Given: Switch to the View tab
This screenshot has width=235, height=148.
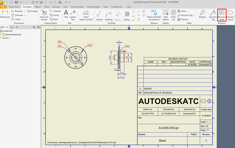Looking at the screenshot, I should coord(65,7).
